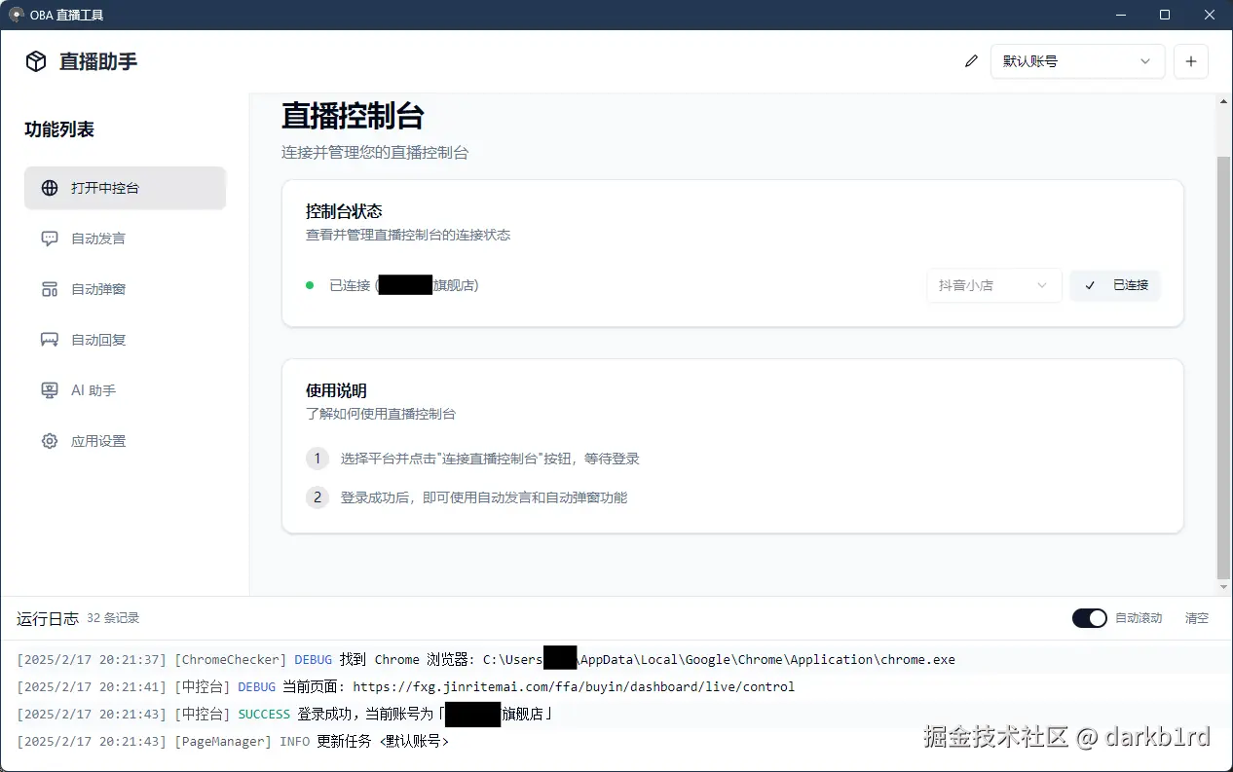Open the 应用设置 section
Viewport: 1233px width, 772px height.
pyautogui.click(x=125, y=441)
